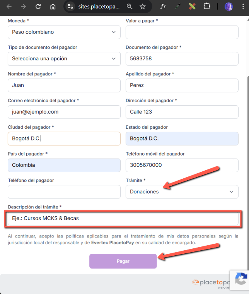Go to the browser home page

click(53, 7)
